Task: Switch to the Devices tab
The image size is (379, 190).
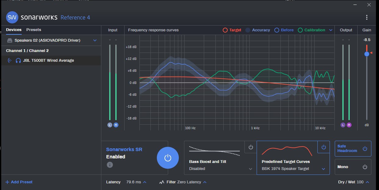Action: tap(14, 30)
